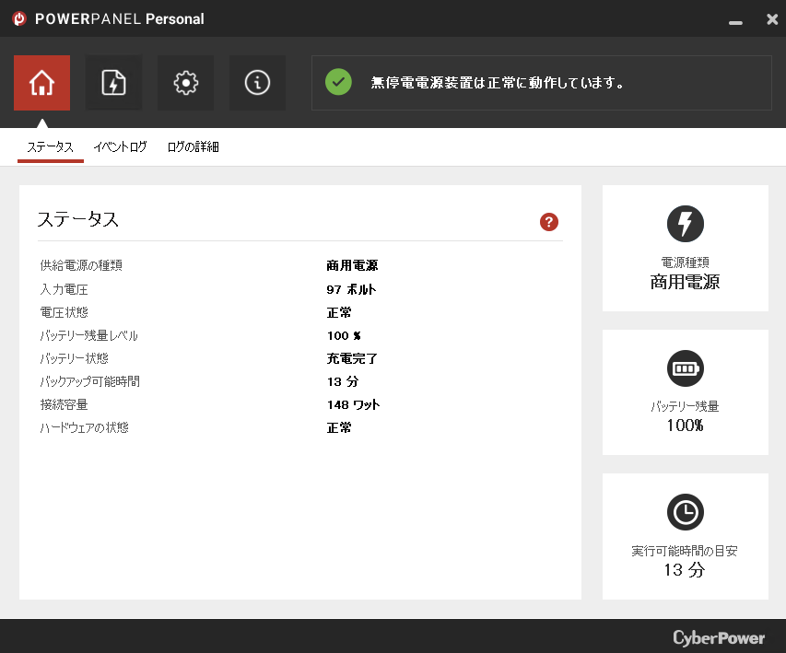
Task: Click the 電源種類 商用電源 card
Action: tap(685, 274)
